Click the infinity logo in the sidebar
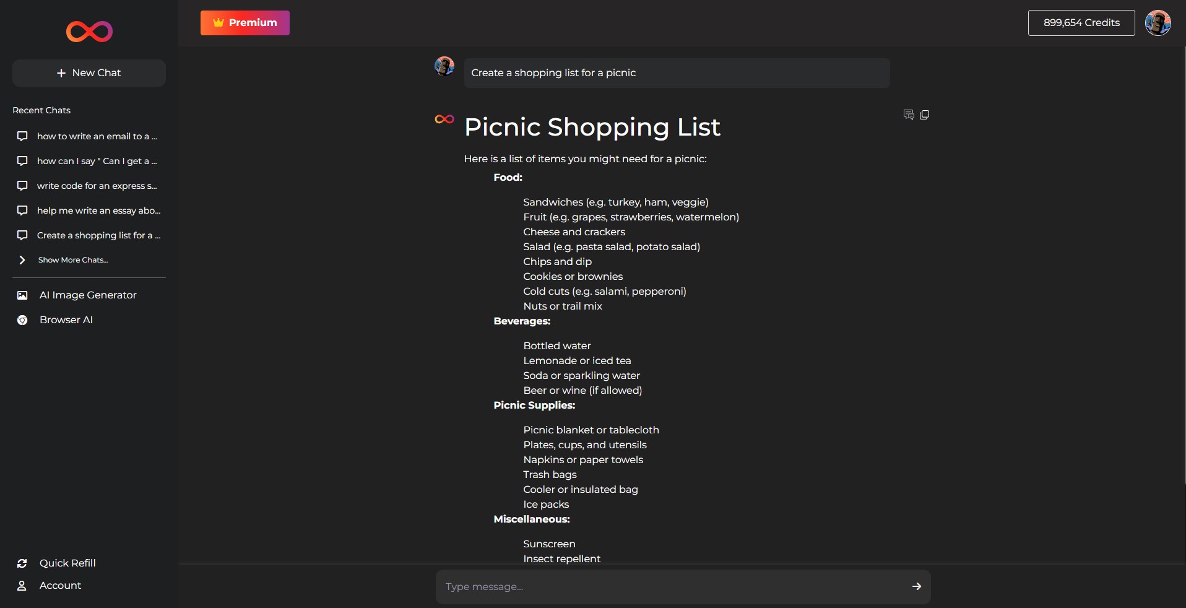The image size is (1186, 608). click(89, 32)
